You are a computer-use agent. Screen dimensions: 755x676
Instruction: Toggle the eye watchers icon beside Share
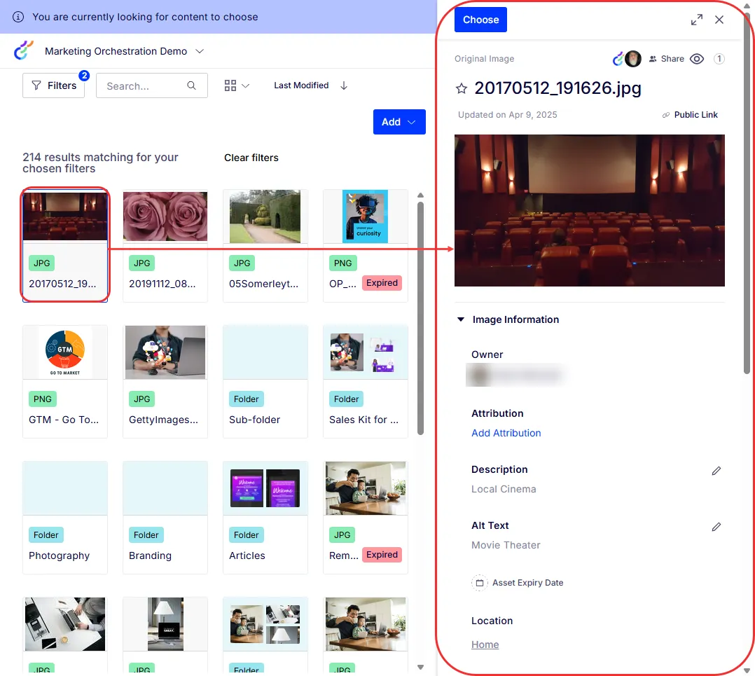696,59
